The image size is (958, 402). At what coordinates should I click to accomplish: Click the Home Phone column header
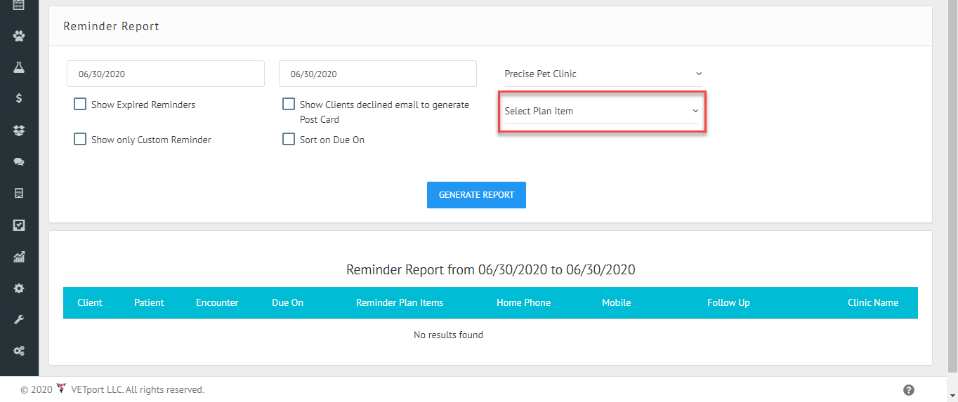(523, 302)
